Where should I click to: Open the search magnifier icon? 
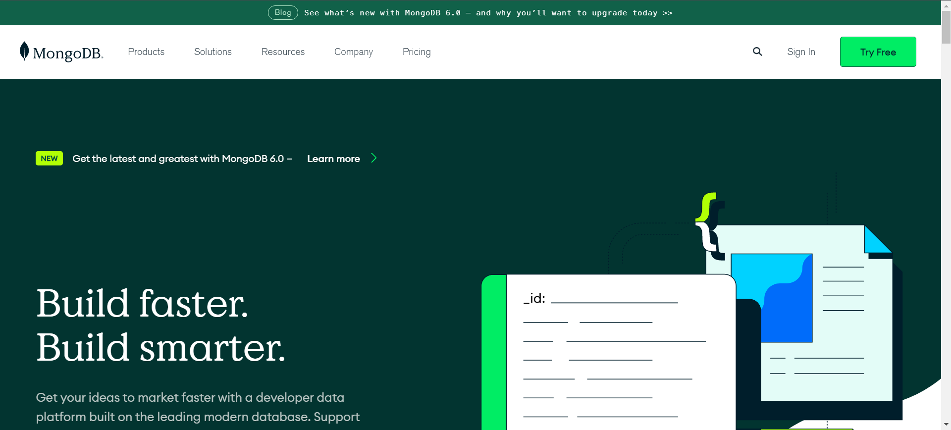757,52
